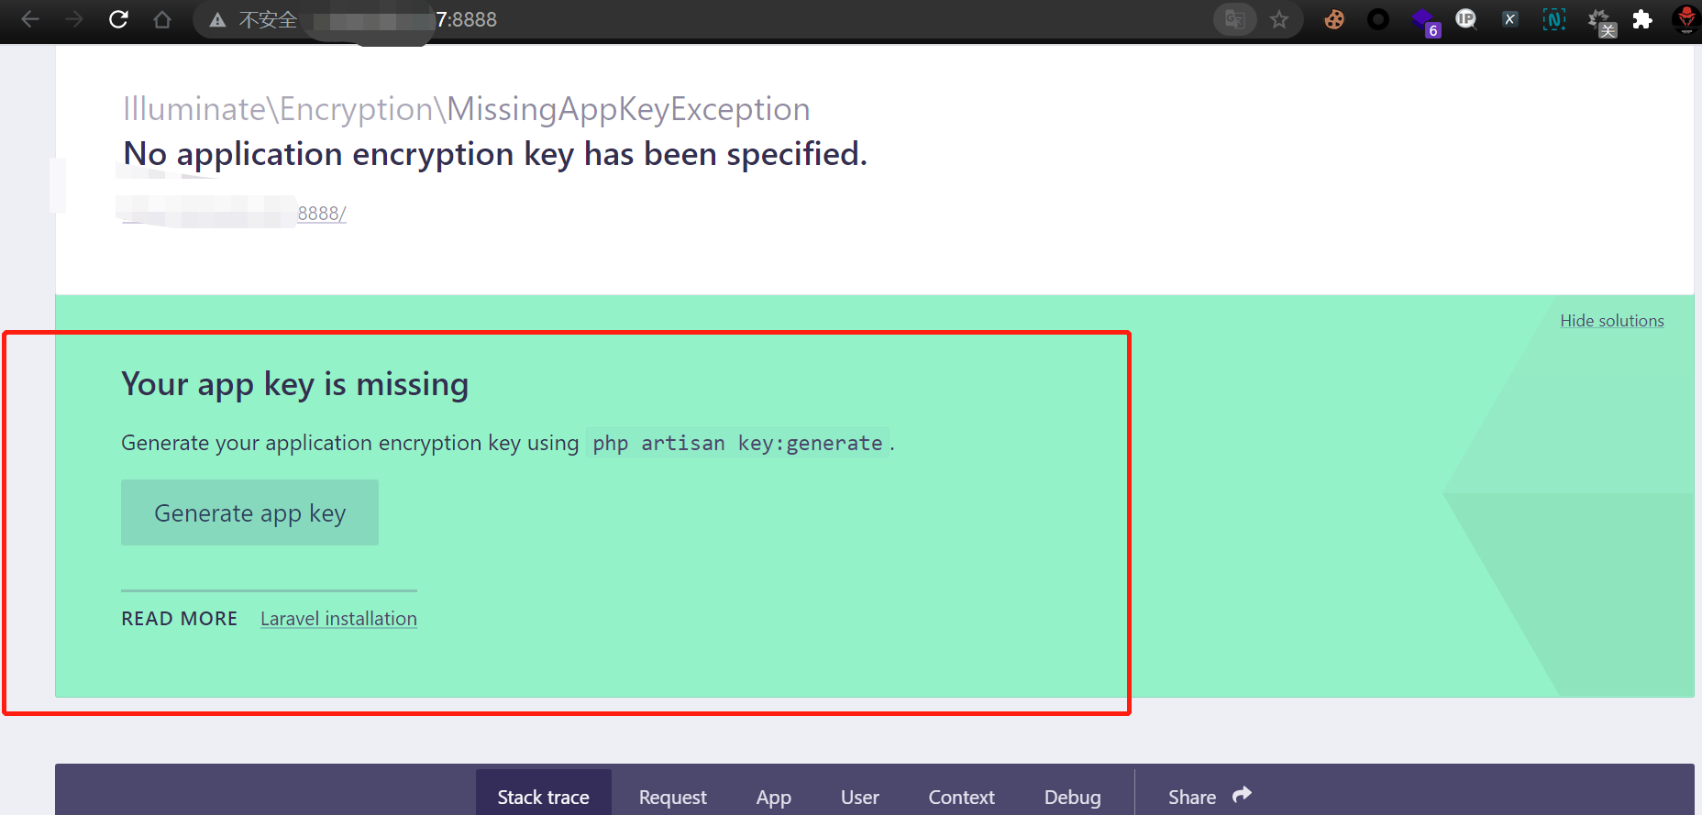Click the php artisan key:generate command text
The image size is (1702, 815).
[x=737, y=444]
